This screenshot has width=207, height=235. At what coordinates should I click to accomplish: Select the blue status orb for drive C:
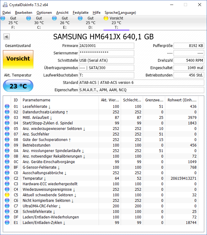pyautogui.click(x=29, y=18)
